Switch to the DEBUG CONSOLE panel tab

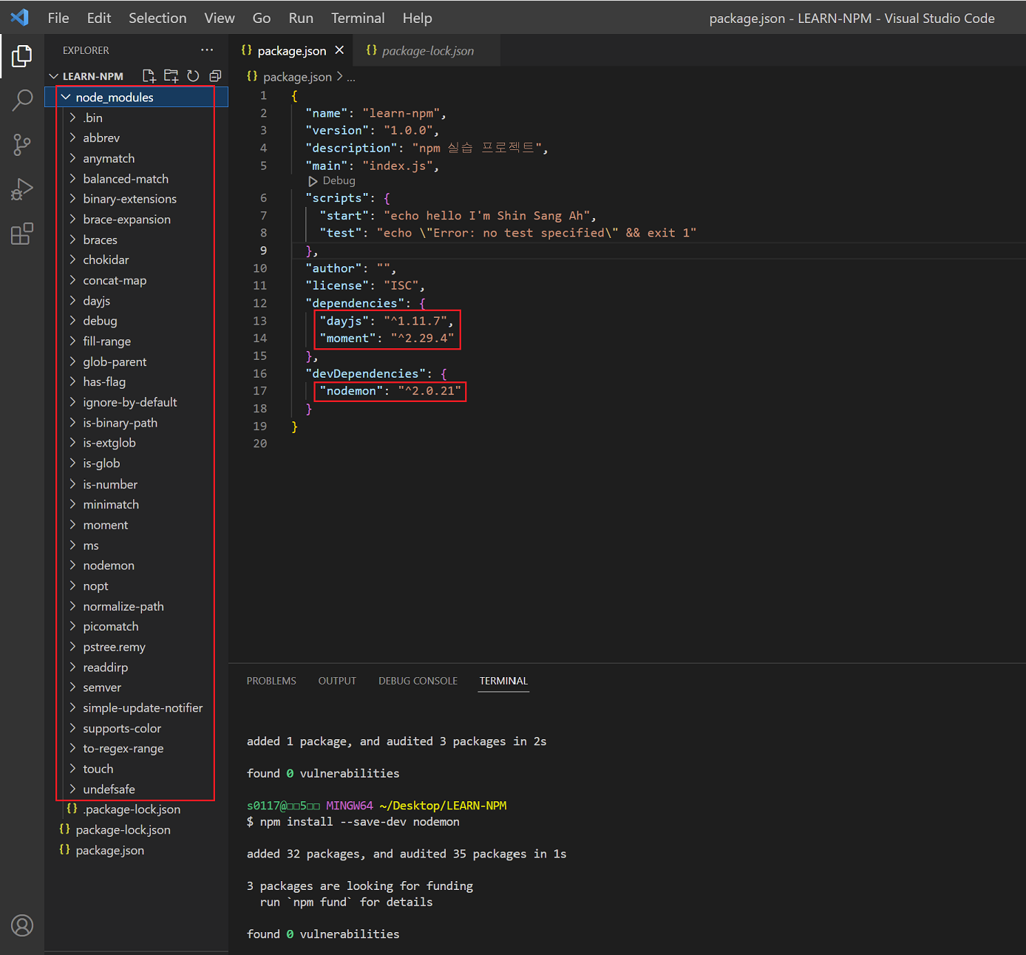click(x=418, y=681)
